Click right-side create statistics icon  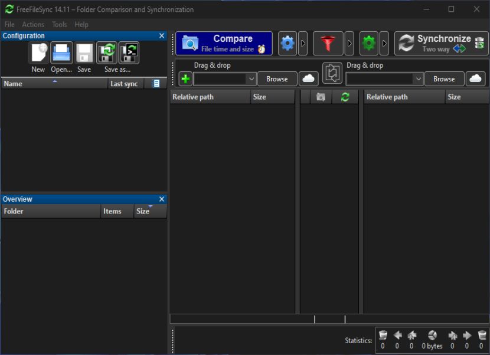coord(452,336)
